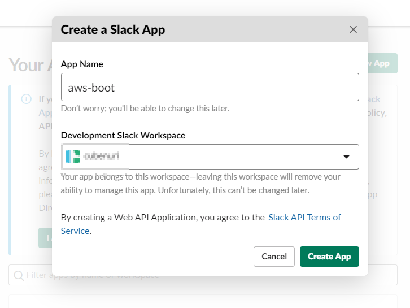410x308 pixels.
Task: Click the dropdown arrow in workspace selector
Action: 346,157
